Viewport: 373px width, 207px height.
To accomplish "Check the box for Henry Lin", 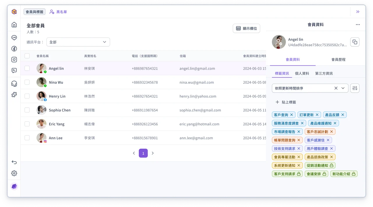I will (27, 96).
